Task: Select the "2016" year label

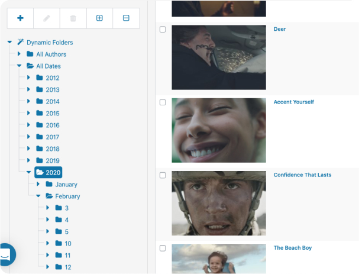Action: pos(53,125)
